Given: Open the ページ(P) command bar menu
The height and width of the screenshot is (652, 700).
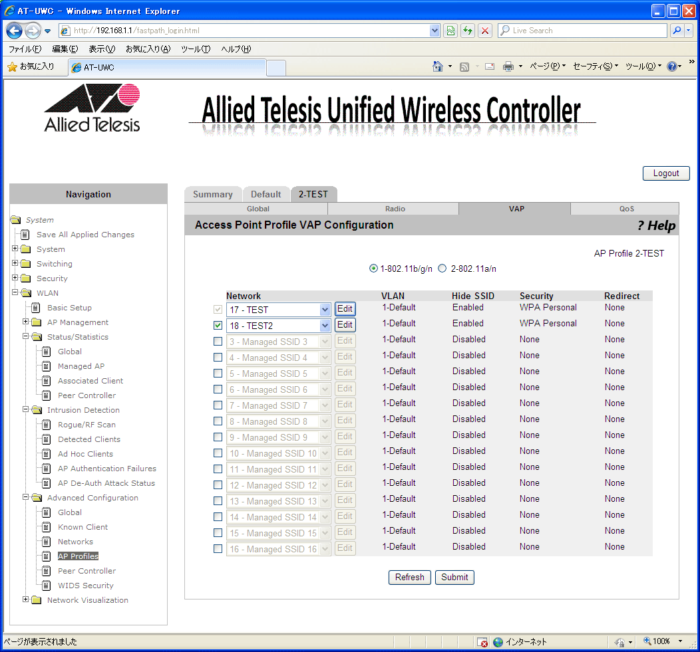Looking at the screenshot, I should pos(548,66).
